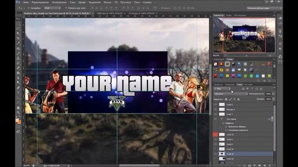Click the background color swatch

pyautogui.click(x=20, y=122)
